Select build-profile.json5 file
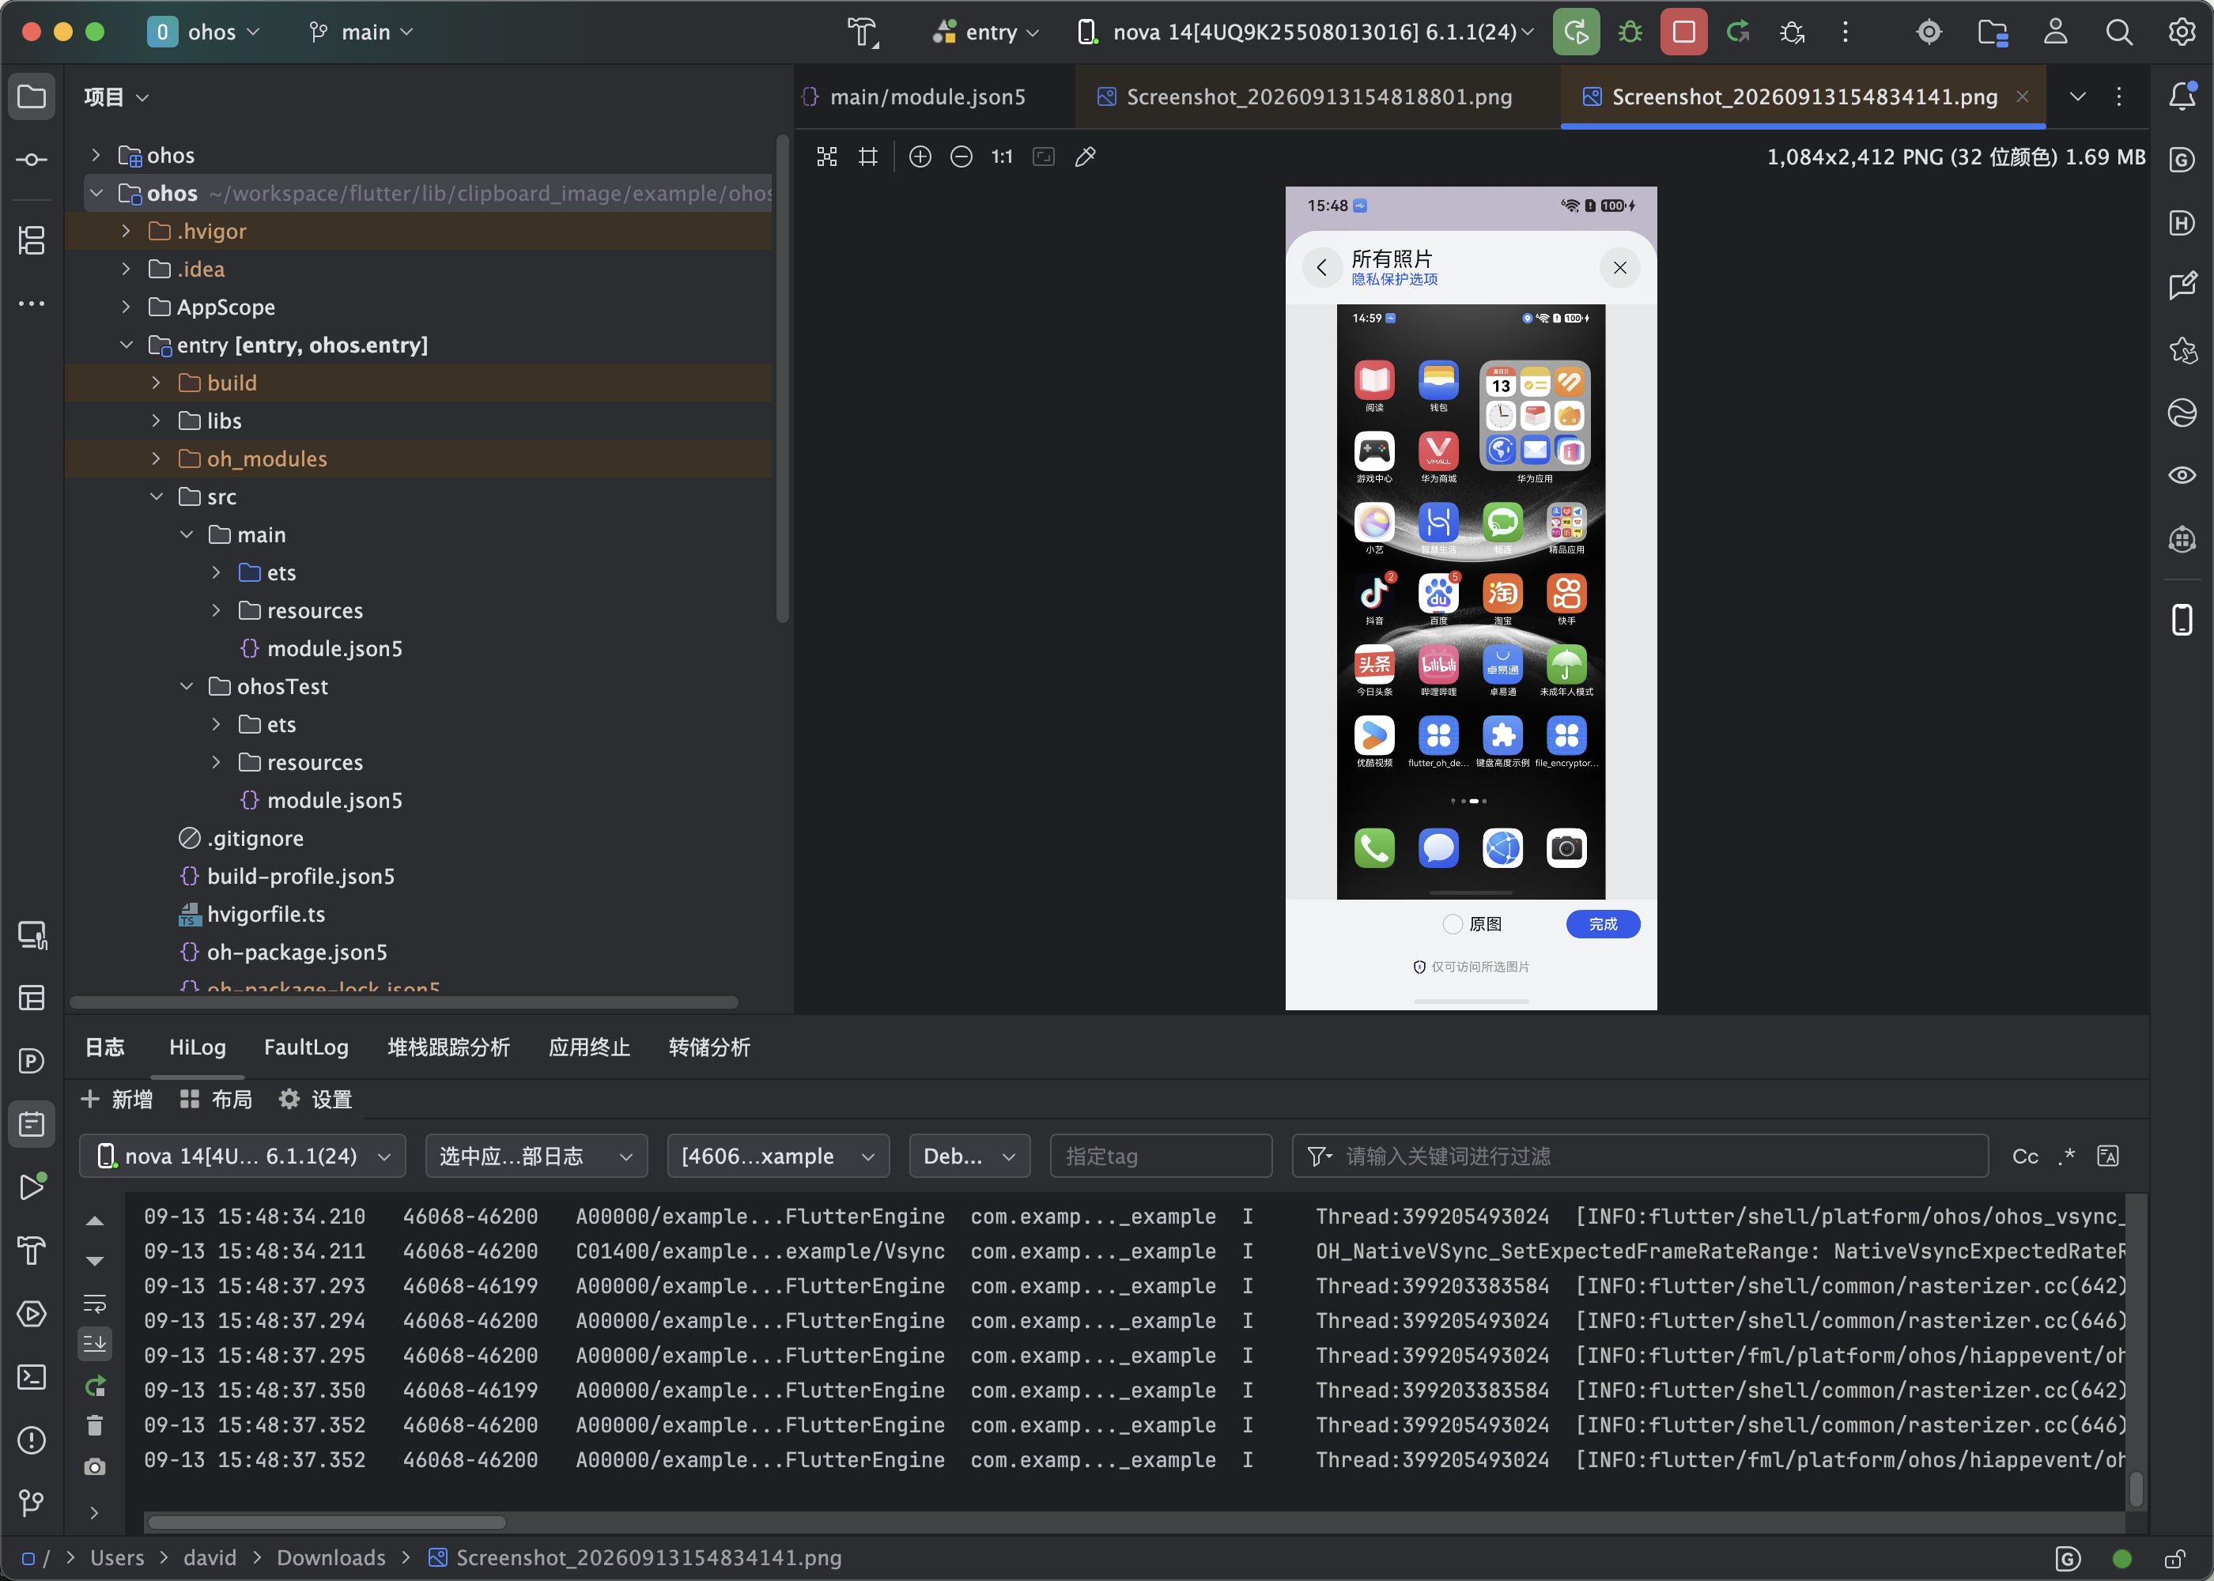The height and width of the screenshot is (1581, 2214). click(300, 876)
